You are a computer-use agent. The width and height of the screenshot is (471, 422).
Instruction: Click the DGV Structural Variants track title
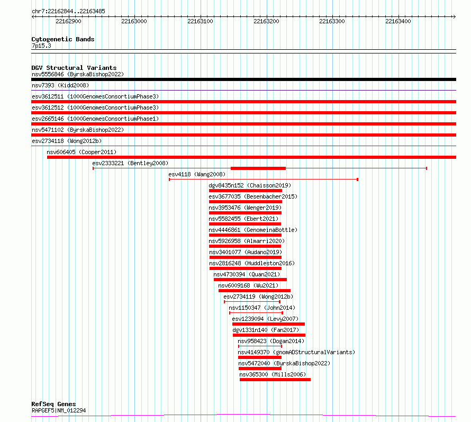click(x=74, y=68)
